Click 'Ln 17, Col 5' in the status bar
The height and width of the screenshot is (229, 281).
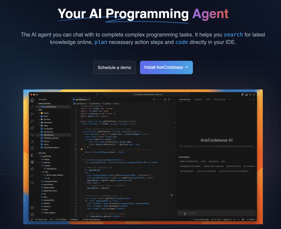[x=216, y=219]
